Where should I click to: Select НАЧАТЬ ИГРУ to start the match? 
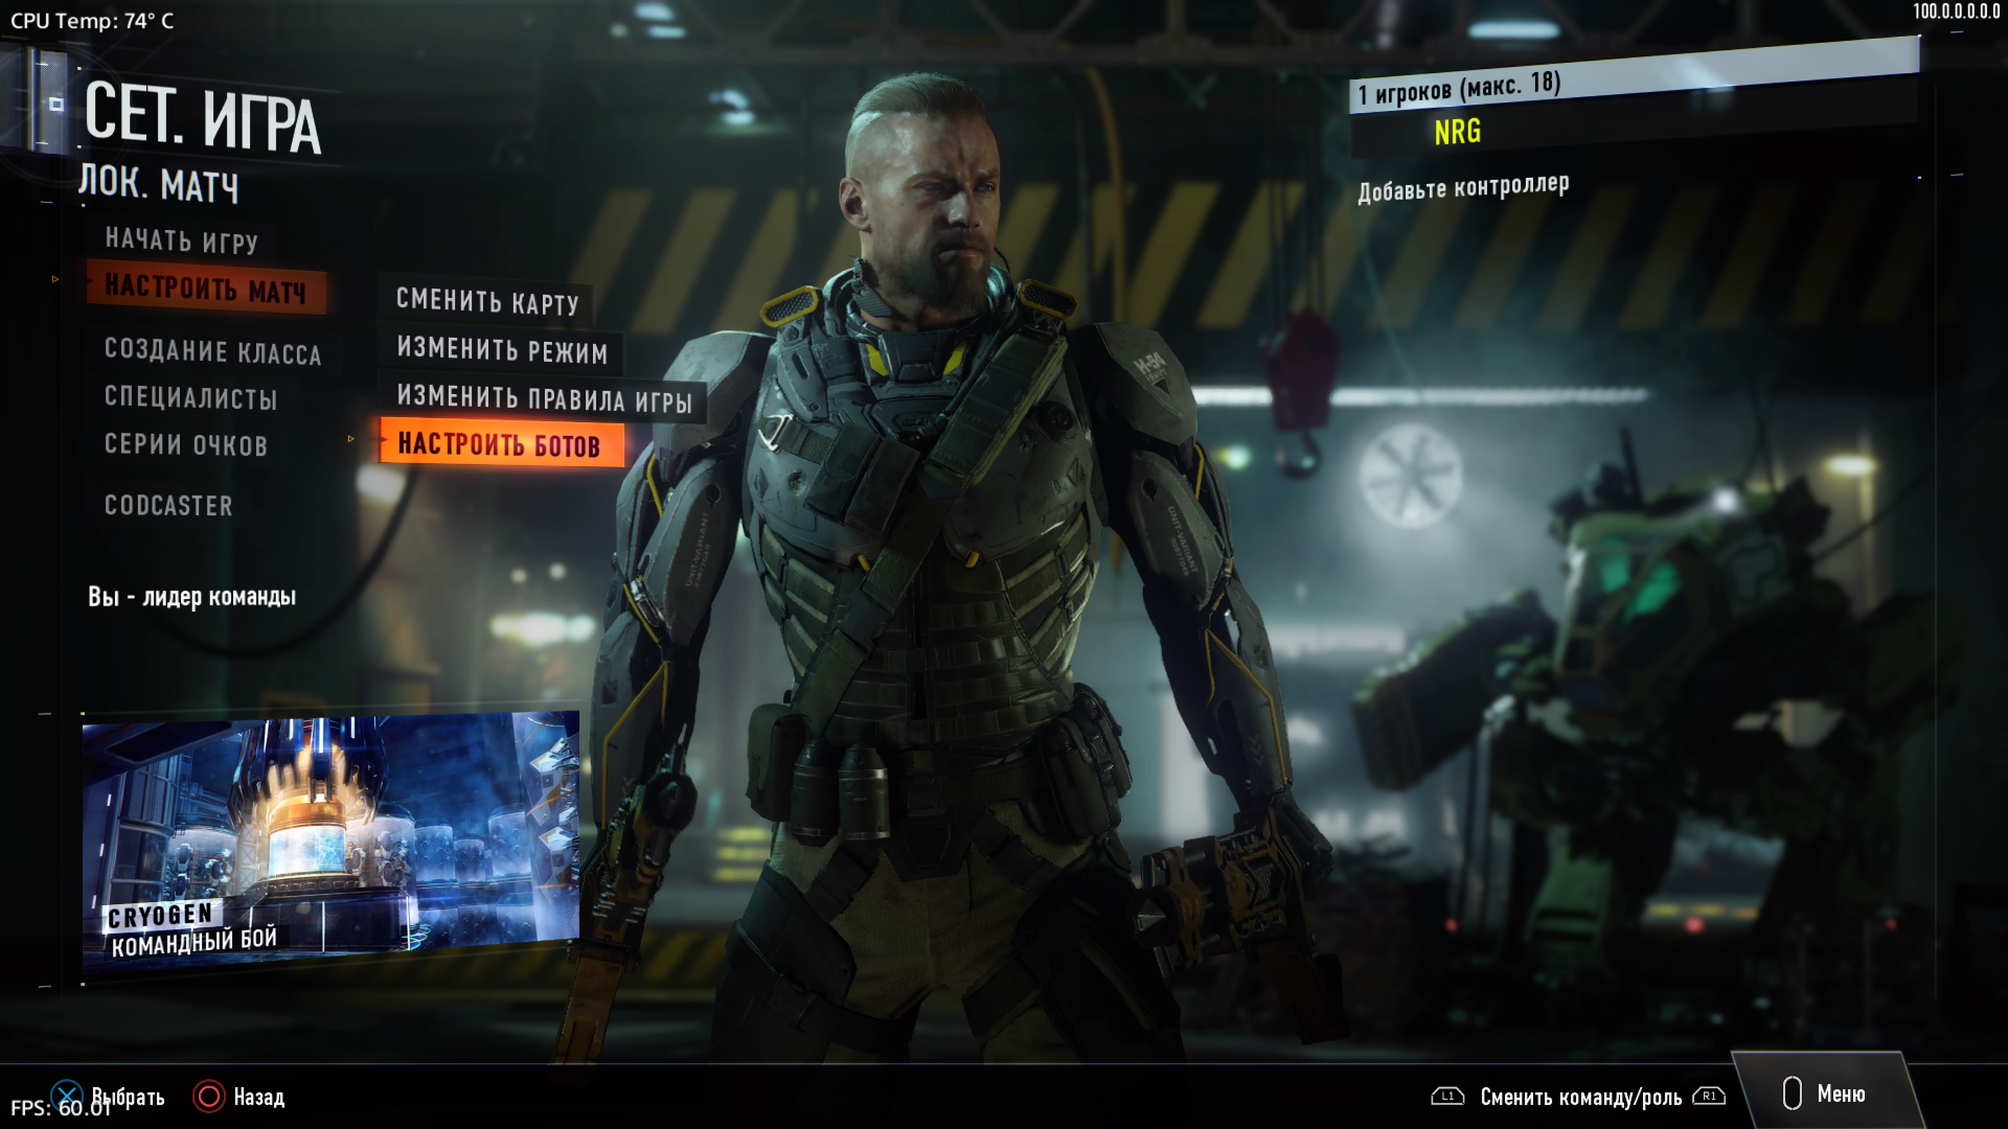[181, 240]
